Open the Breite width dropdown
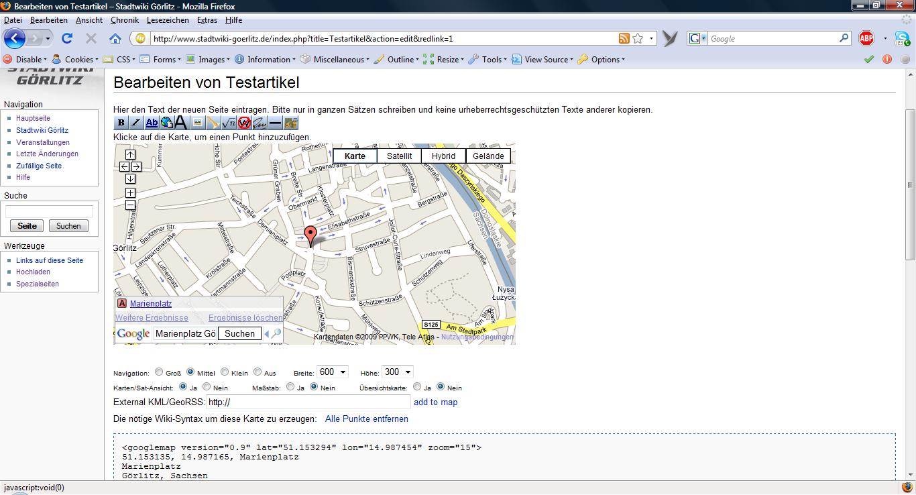Screen dimensions: 916x495 [x=333, y=372]
